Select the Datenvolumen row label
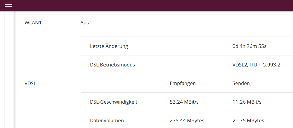Screen dimensions: 293x128 point(107,120)
